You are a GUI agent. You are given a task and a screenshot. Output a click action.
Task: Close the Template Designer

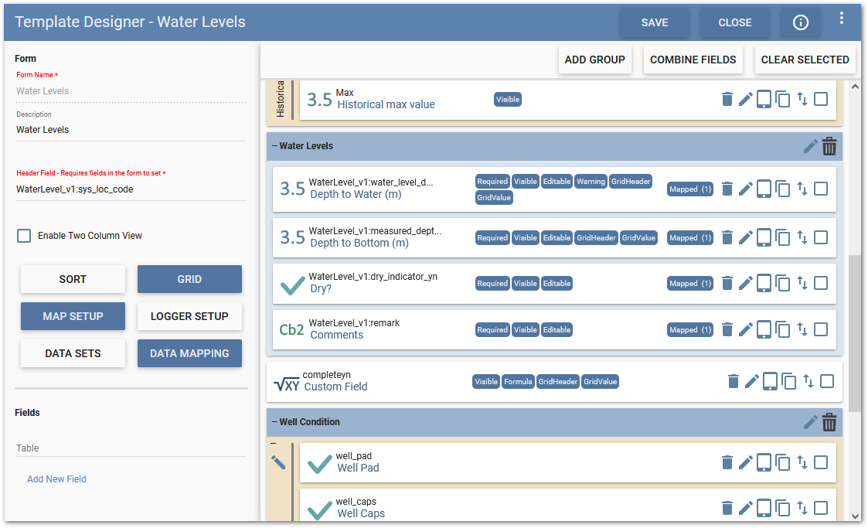734,22
